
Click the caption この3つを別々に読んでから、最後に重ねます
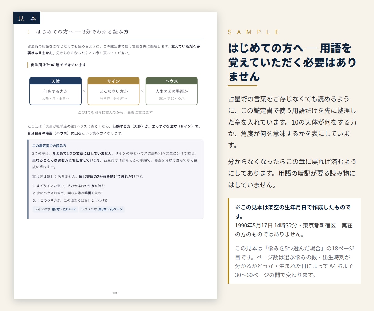[x=115, y=112]
